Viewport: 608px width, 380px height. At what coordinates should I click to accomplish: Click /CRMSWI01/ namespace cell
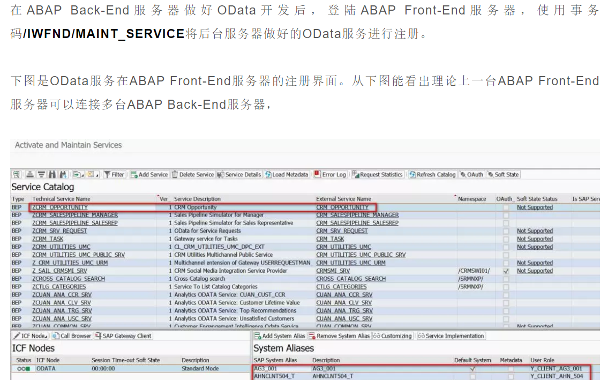tap(474, 271)
